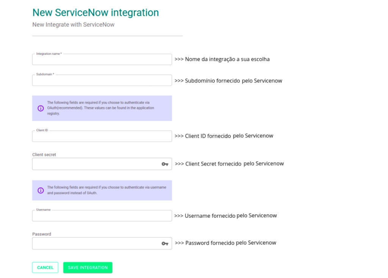Image resolution: width=388 pixels, height=278 pixels.
Task: Click the 'Nome da integração' annotation text
Action: click(222, 59)
